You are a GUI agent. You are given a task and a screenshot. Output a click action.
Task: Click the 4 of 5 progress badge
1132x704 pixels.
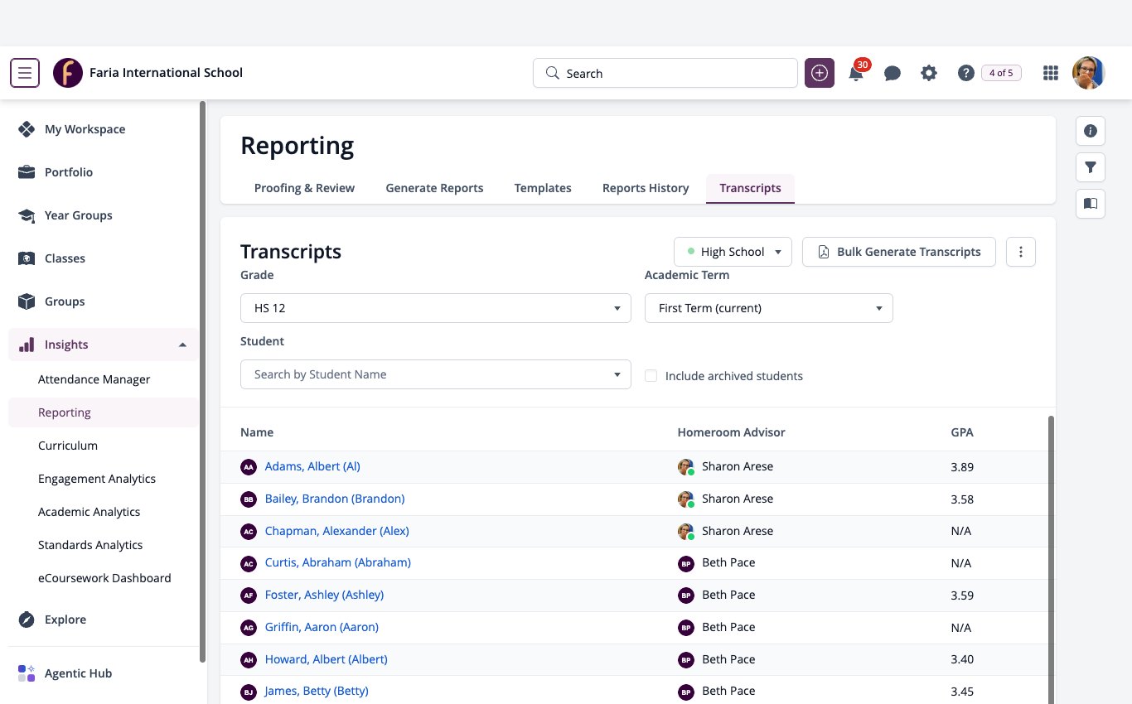[x=1001, y=73]
